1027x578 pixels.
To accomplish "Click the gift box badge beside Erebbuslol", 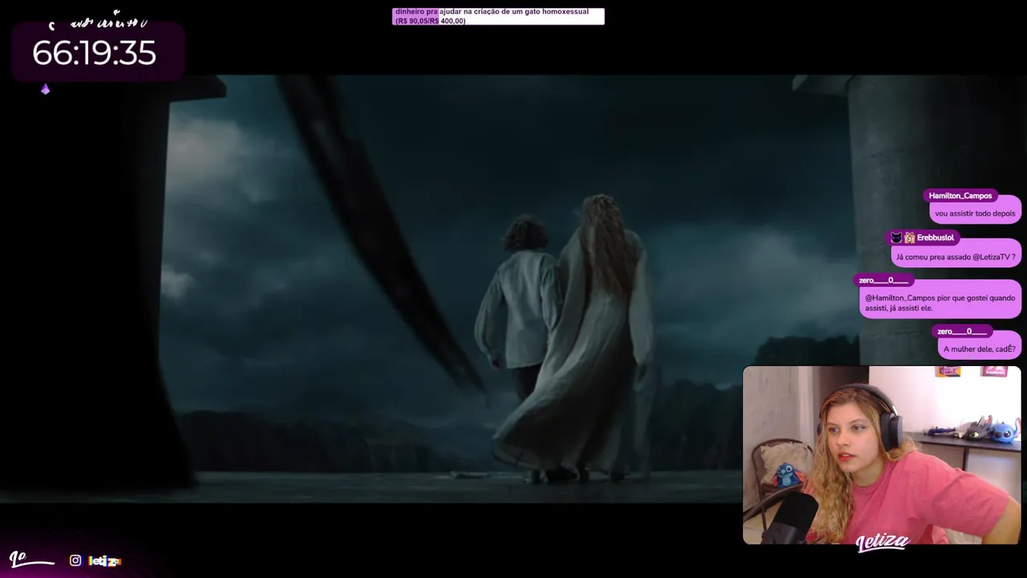I will click(909, 238).
